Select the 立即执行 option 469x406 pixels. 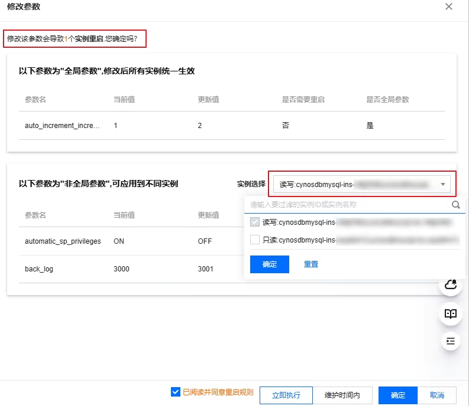[286, 395]
